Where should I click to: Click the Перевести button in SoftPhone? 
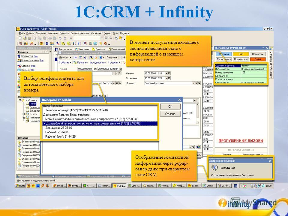click(257, 54)
